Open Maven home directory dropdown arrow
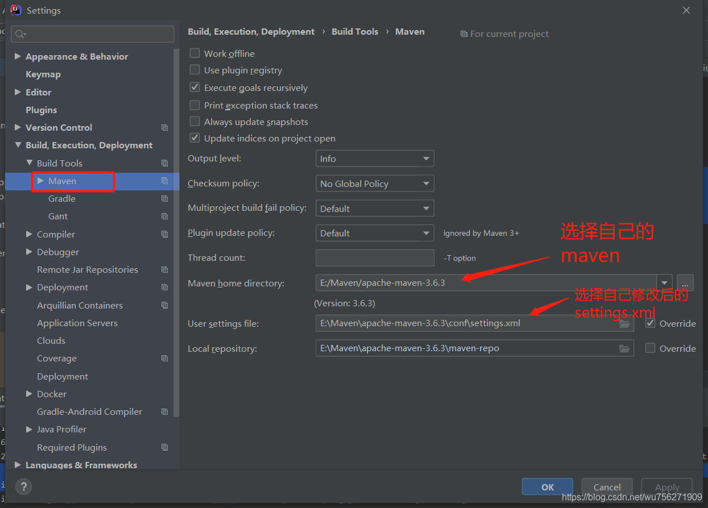 (x=664, y=283)
